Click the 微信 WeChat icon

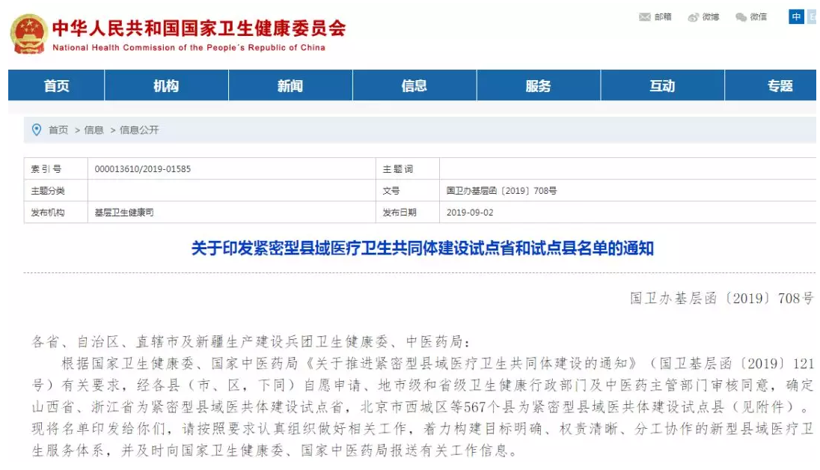[x=741, y=17]
